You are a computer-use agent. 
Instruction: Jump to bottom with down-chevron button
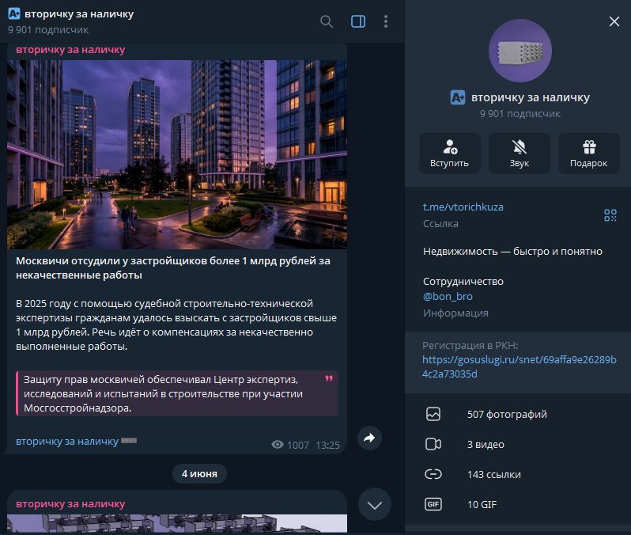tap(375, 505)
